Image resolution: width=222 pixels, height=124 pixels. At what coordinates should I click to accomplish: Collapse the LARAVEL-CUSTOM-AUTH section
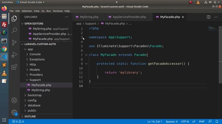(x=22, y=44)
